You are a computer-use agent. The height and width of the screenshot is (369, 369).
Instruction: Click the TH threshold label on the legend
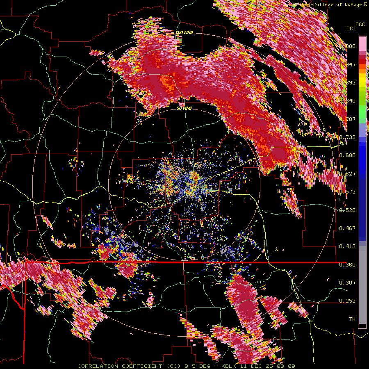[x=352, y=319]
